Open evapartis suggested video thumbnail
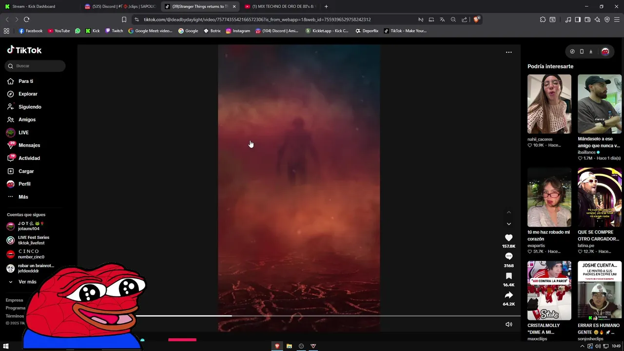The image size is (624, 351). [549, 197]
